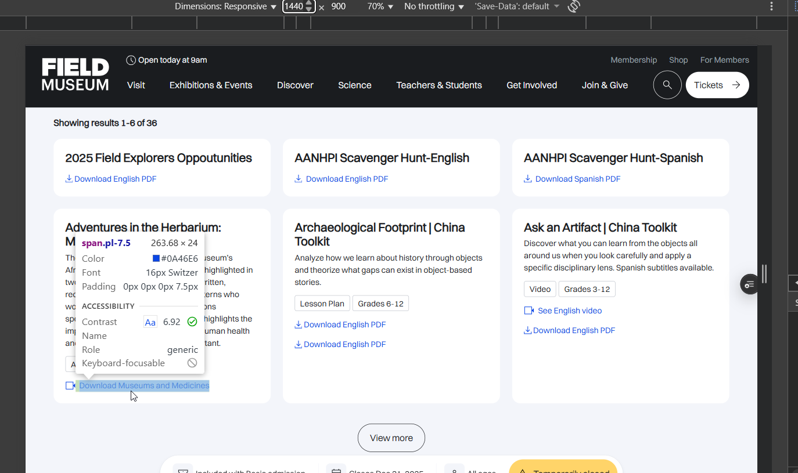Click the Grades 3-12 tag

click(587, 289)
